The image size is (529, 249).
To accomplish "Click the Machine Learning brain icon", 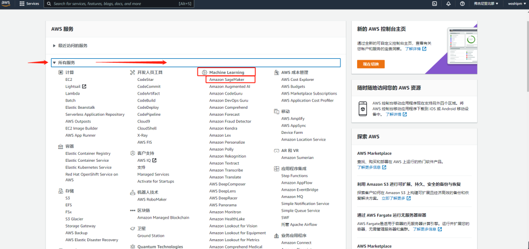I will pyautogui.click(x=204, y=72).
